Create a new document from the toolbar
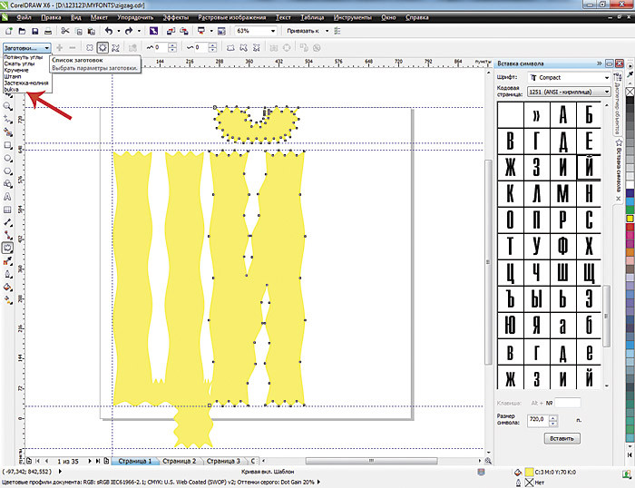This screenshot has width=635, height=488. coord(9,31)
